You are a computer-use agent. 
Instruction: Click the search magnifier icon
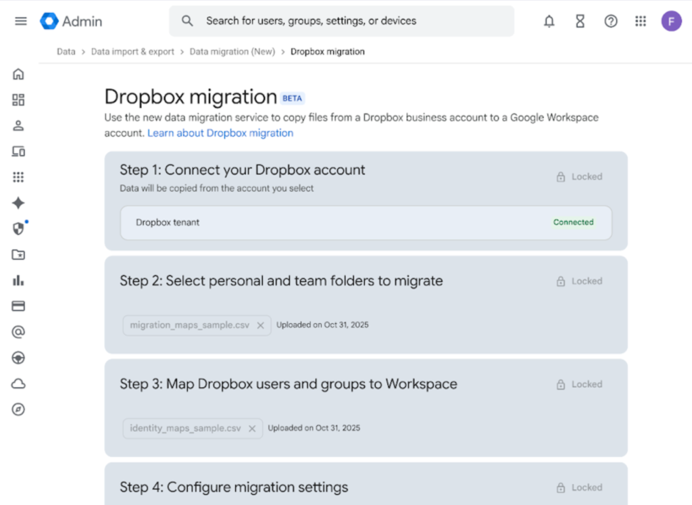click(x=187, y=21)
